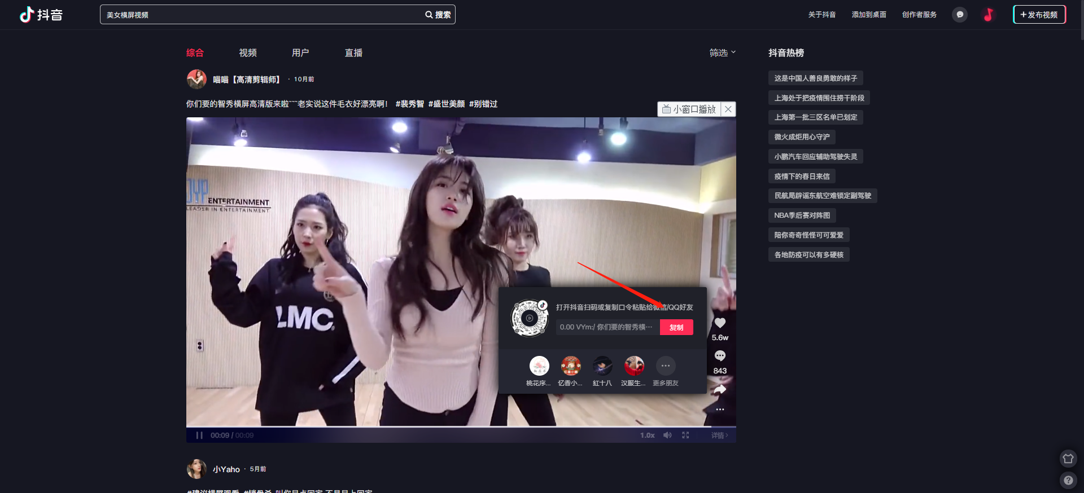Click the red 复制 copy button
The width and height of the screenshot is (1084, 493).
pyautogui.click(x=676, y=327)
